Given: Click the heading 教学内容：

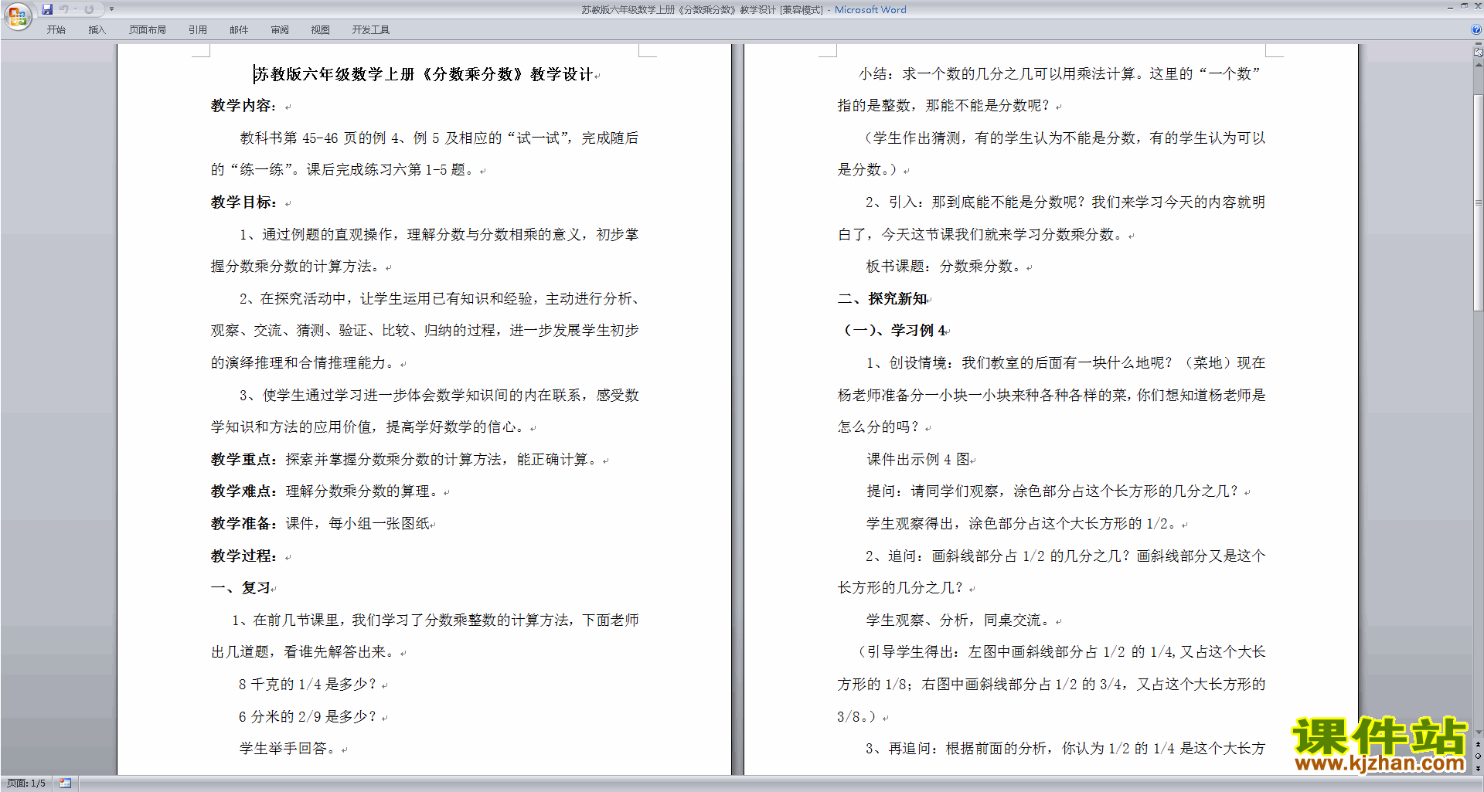Looking at the screenshot, I should [x=243, y=106].
